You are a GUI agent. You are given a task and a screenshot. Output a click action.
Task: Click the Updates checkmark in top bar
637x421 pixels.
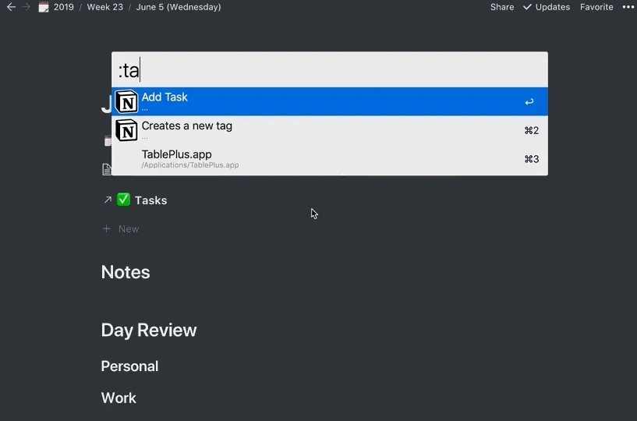[527, 7]
